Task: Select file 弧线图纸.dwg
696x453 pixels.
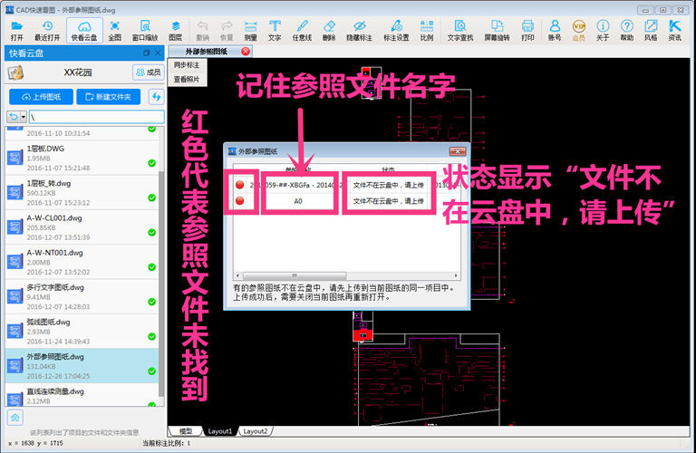Action: point(82,331)
